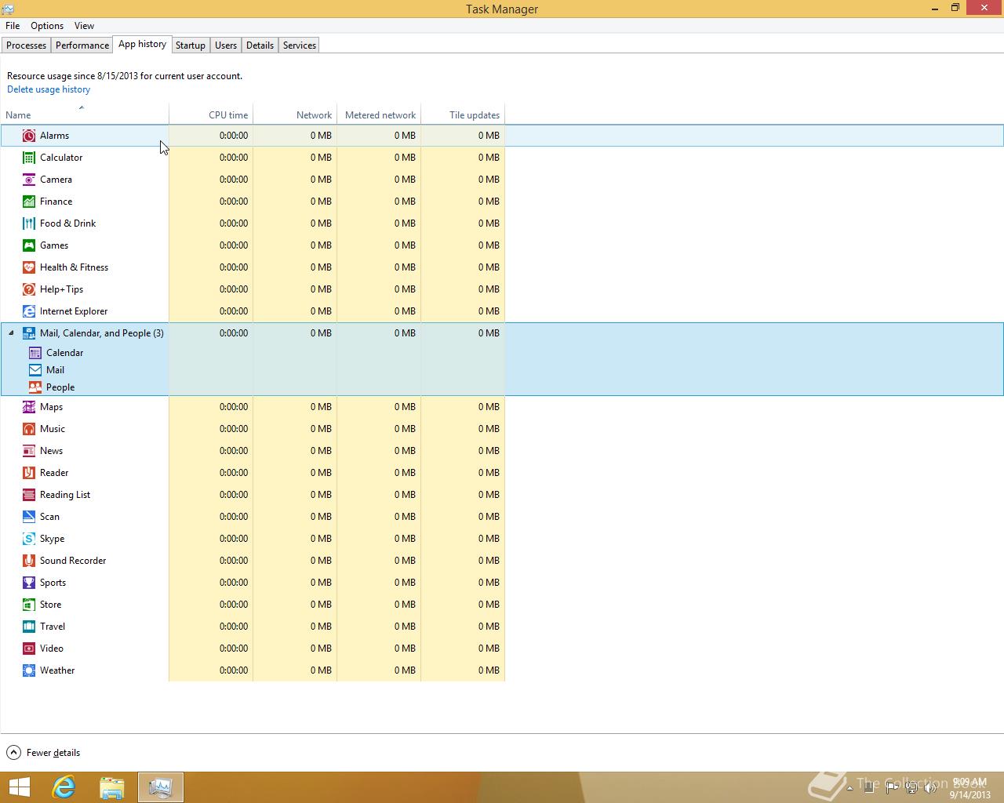Click the Food & Drink app icon
This screenshot has width=1004, height=803.
29,223
